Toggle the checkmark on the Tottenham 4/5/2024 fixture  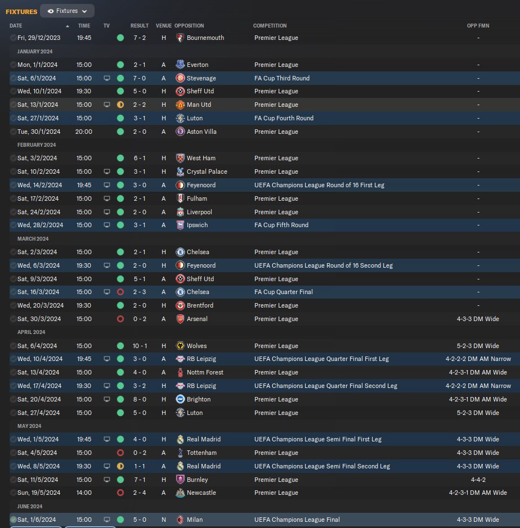13,453
